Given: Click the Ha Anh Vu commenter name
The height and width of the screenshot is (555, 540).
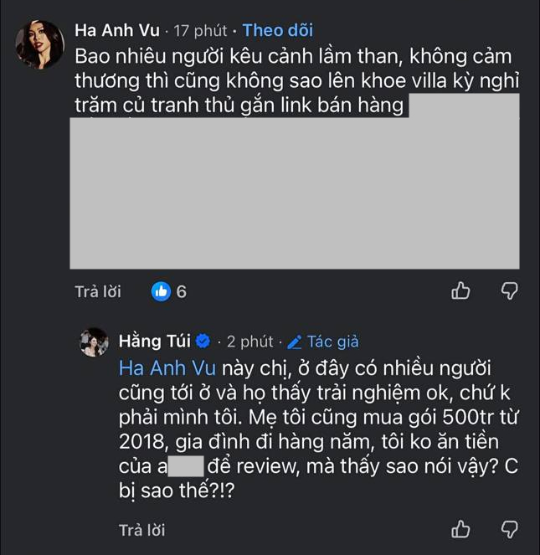Looking at the screenshot, I should (117, 30).
